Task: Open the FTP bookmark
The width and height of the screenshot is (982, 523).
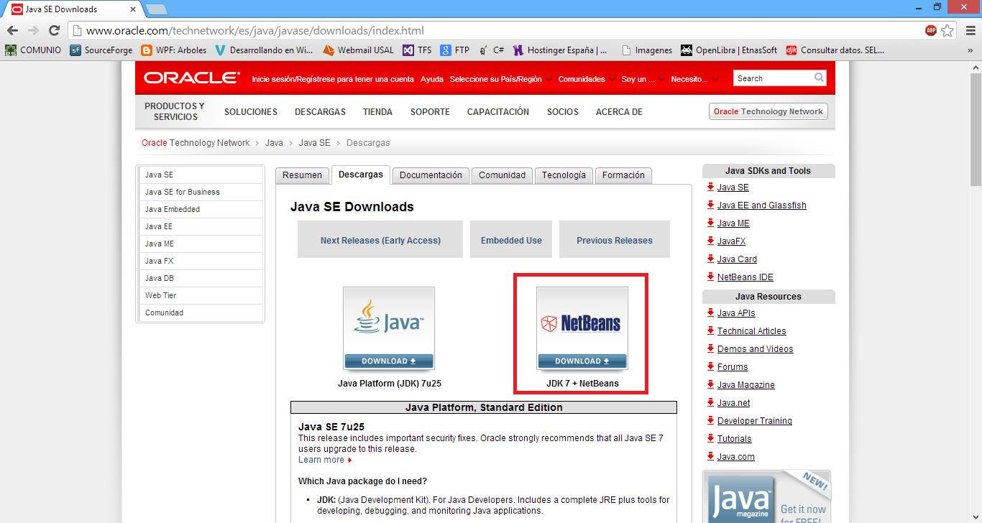Action: pos(454,50)
